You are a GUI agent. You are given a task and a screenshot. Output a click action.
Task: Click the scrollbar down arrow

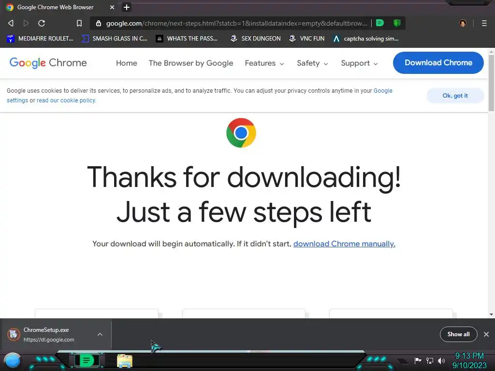491,314
